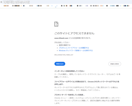Click the site information icon in address bar
This screenshot has width=132, height=106.
tap(1, 2)
